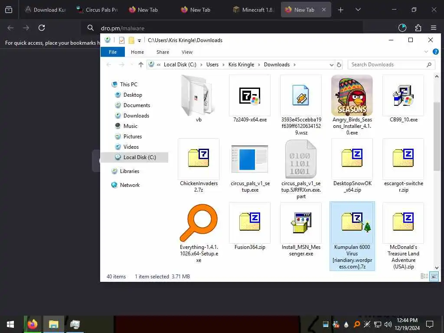
Task: Click the Properties checkmark quick-access icon
Action: [122, 40]
